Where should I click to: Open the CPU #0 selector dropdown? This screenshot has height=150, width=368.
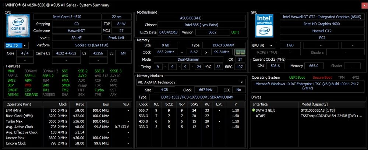point(16,46)
